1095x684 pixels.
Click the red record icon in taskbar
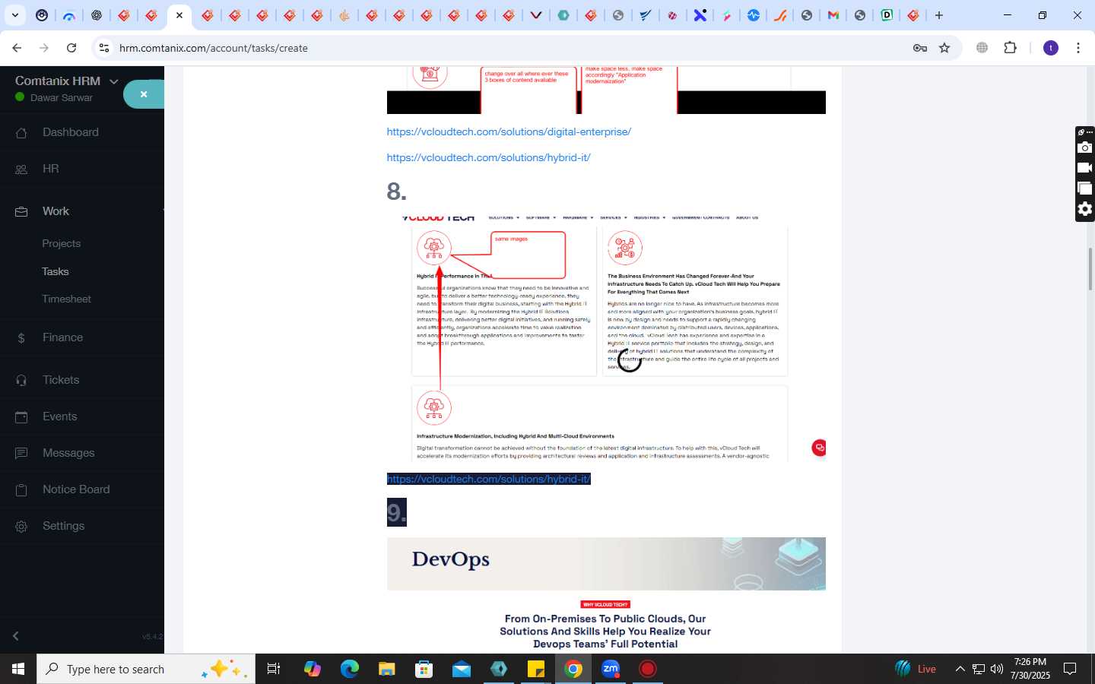(x=648, y=669)
